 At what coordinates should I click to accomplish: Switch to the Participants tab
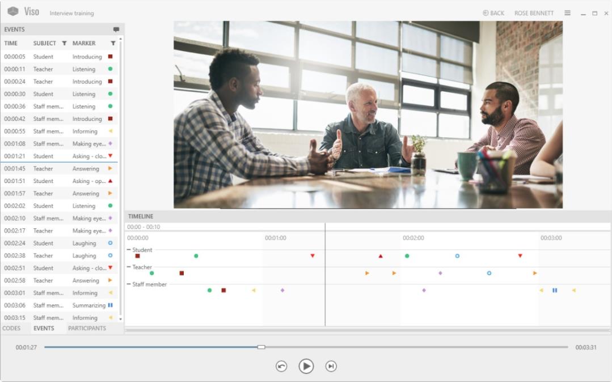pos(87,328)
